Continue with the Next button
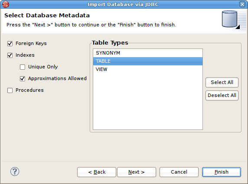Screen dimensions: 248x184 point(137,172)
